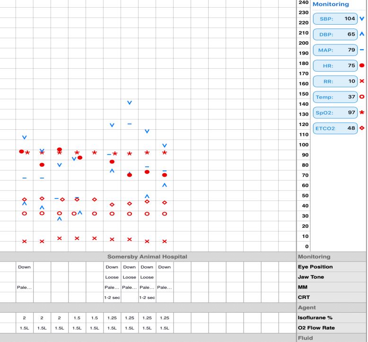Select the highest SBP marker near 140

click(x=129, y=103)
